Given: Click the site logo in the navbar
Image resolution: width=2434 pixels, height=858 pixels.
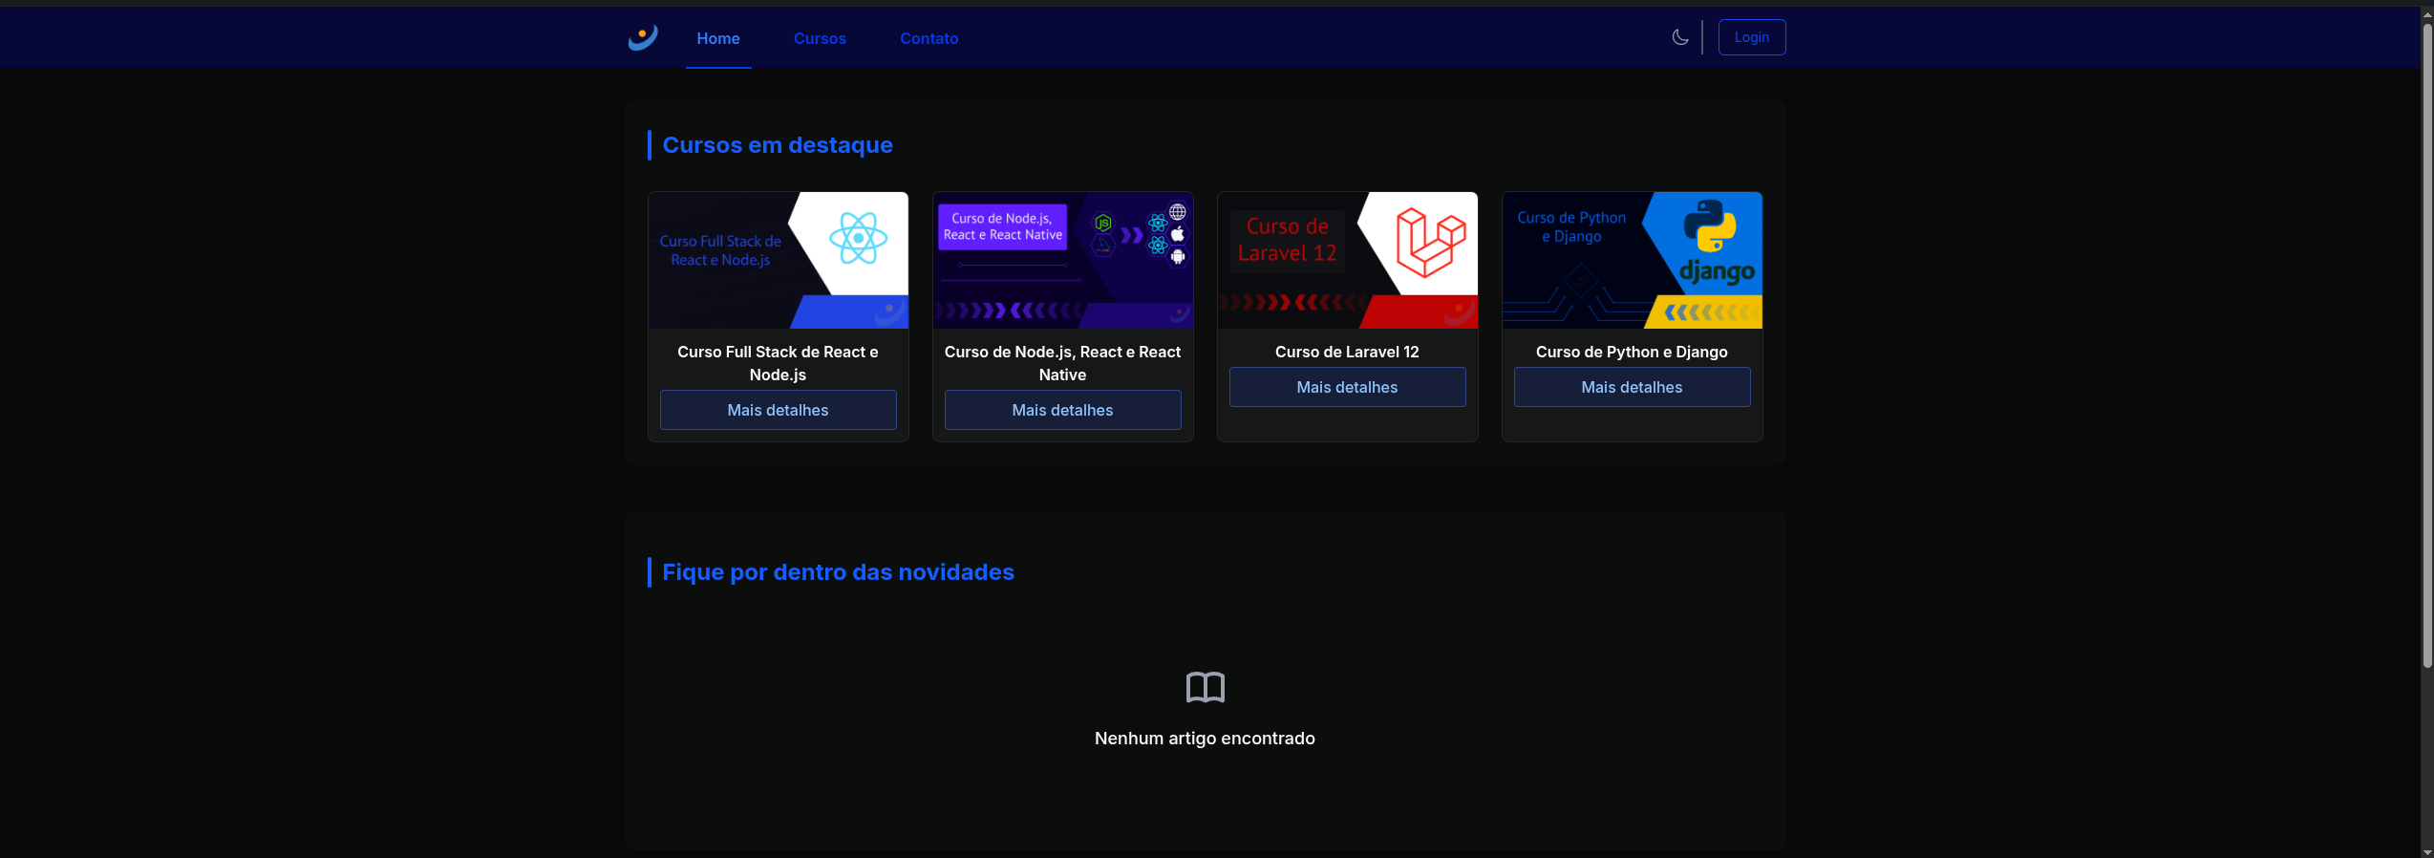Looking at the screenshot, I should click(x=643, y=37).
